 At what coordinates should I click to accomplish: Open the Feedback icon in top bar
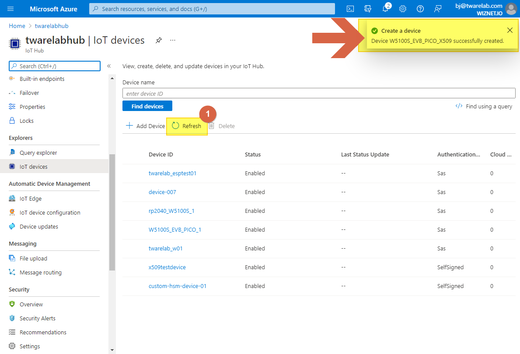(x=438, y=9)
